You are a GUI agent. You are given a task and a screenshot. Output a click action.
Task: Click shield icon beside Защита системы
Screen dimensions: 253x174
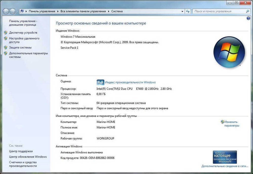(x=6, y=47)
